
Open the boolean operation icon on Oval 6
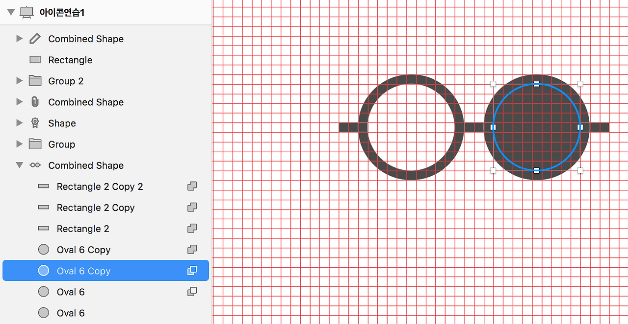[x=192, y=291]
